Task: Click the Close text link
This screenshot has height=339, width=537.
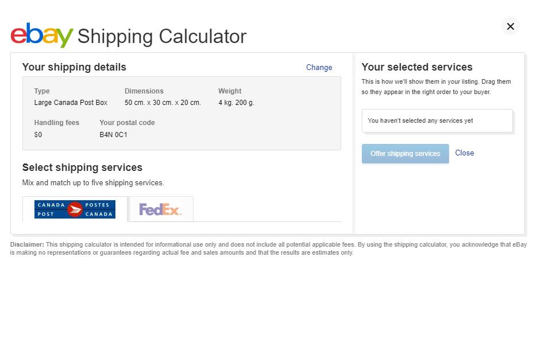Action: click(x=464, y=153)
